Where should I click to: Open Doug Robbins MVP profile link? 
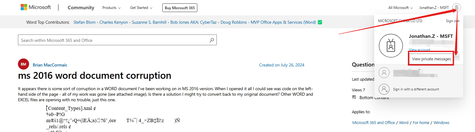point(268,22)
